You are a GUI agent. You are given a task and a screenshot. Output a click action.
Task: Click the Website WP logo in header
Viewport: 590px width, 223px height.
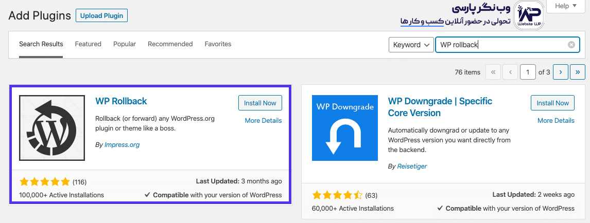529,15
